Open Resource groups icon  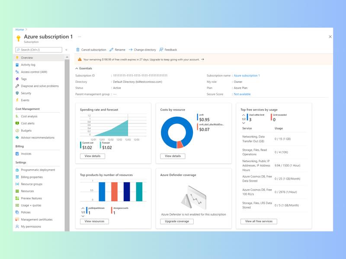click(x=17, y=184)
